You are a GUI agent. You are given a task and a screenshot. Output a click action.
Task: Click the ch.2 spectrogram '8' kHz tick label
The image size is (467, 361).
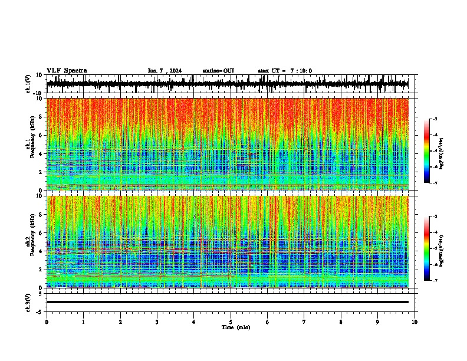click(x=41, y=215)
